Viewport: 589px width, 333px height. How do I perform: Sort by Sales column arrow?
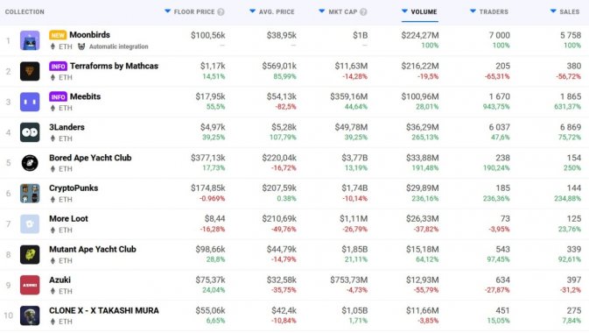coord(553,11)
